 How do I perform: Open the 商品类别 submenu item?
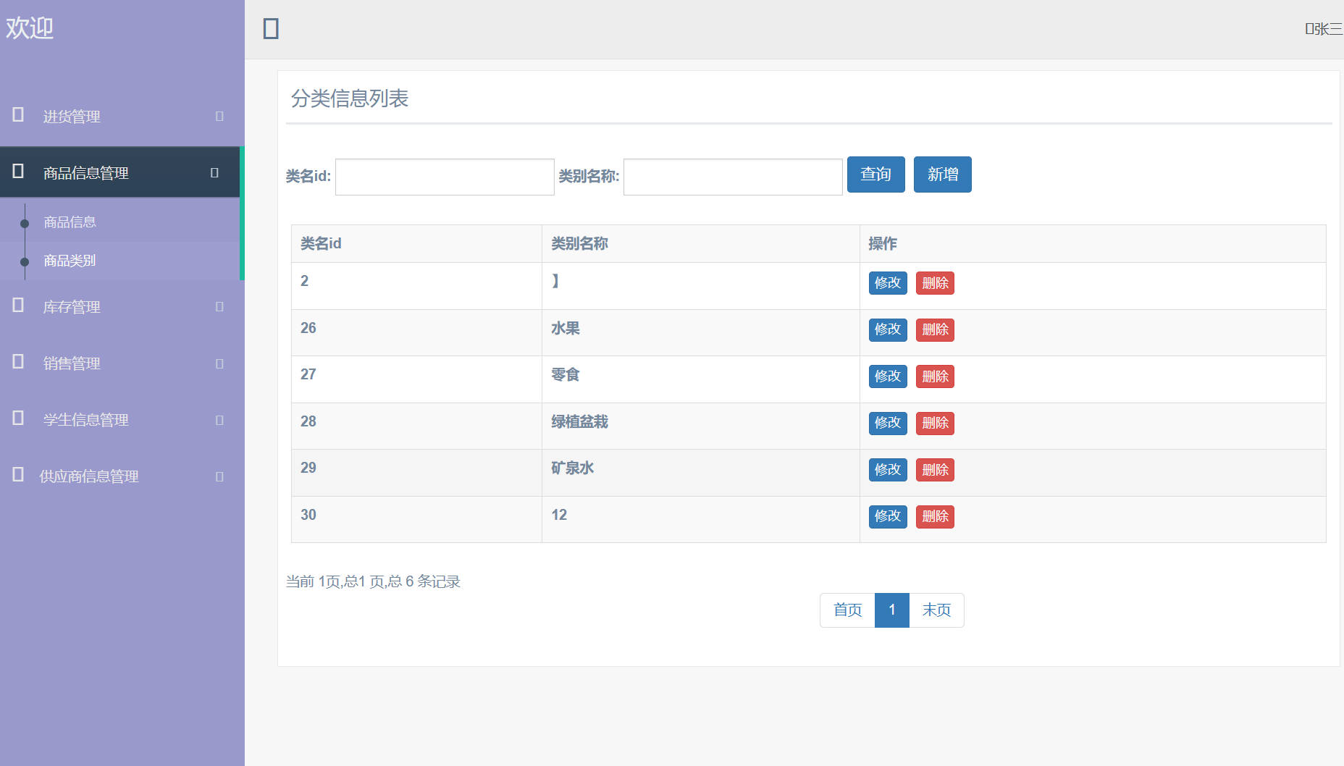point(69,261)
